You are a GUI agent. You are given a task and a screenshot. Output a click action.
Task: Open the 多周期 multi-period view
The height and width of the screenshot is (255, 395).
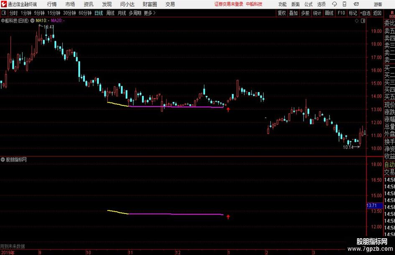135,13
